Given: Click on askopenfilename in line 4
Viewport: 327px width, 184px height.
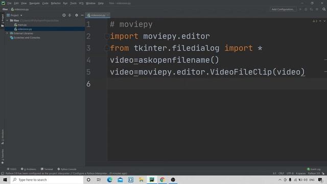Looking at the screenshot, I should (x=174, y=60).
